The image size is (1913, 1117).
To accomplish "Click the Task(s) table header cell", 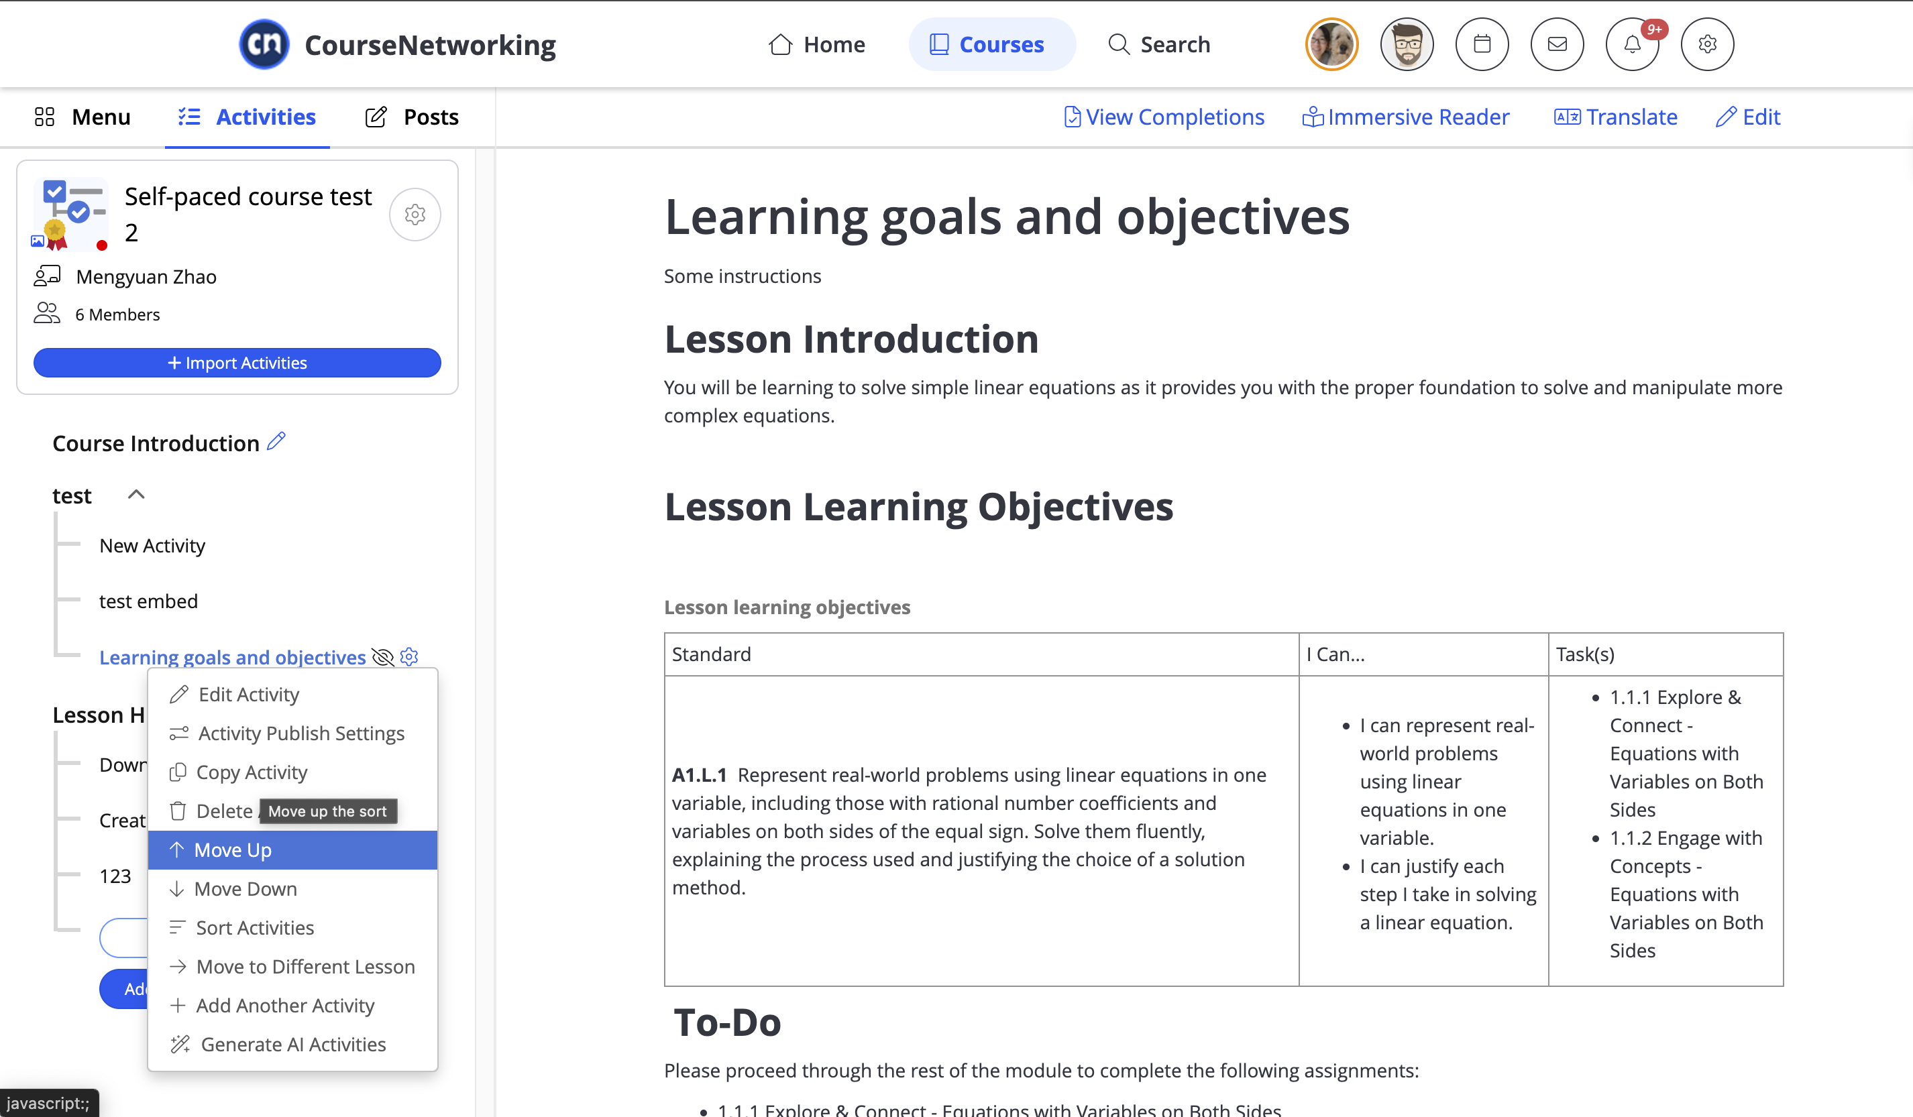I will click(x=1665, y=654).
